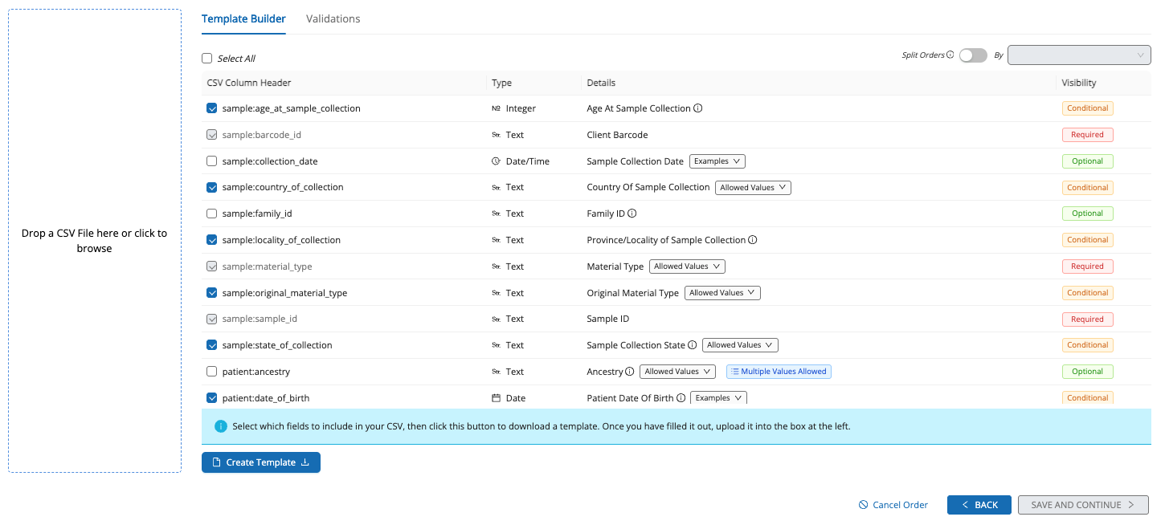Uncheck sample:original_material_type checkbox
This screenshot has height=529, width=1165.
point(212,293)
